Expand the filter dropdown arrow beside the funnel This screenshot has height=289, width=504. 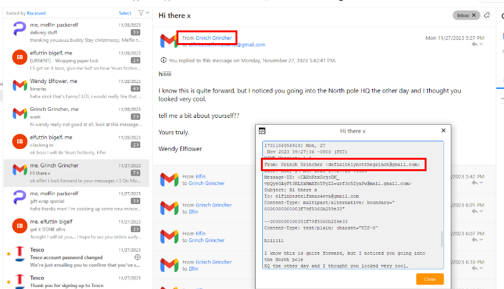[x=147, y=13]
